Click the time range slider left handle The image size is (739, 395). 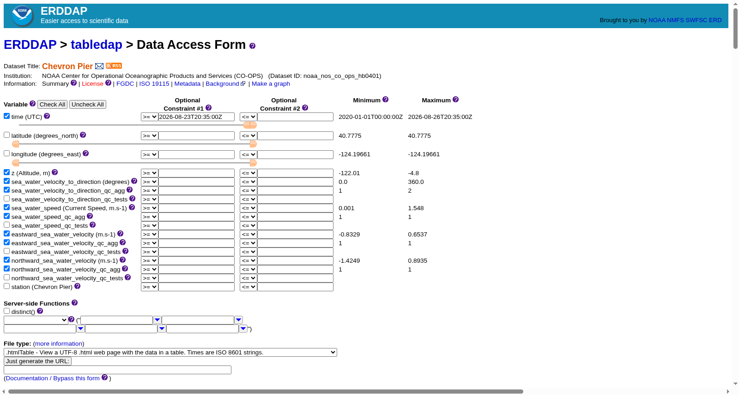click(x=247, y=125)
